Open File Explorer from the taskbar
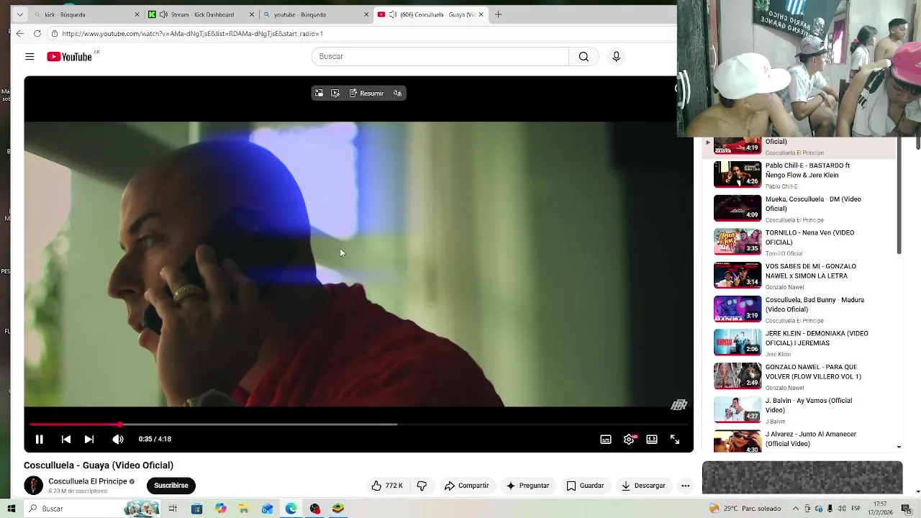Viewport: 921px width, 518px height. (x=244, y=509)
